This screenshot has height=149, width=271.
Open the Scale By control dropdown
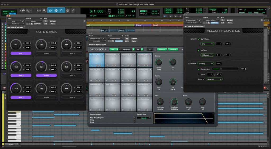point(206,64)
